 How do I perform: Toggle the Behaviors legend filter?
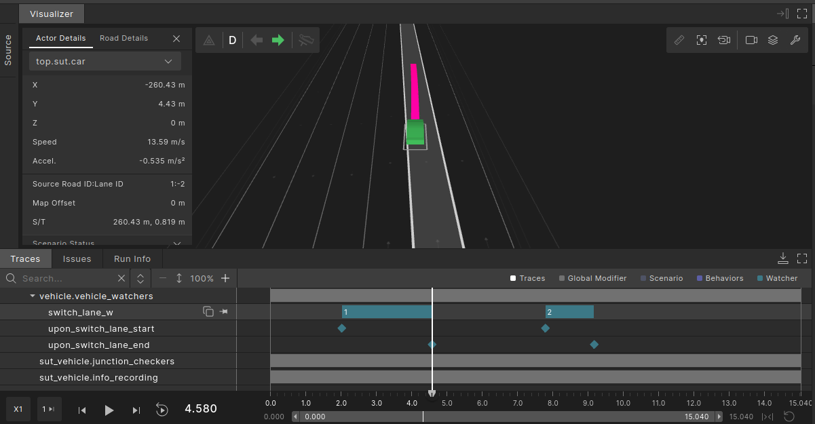719,278
